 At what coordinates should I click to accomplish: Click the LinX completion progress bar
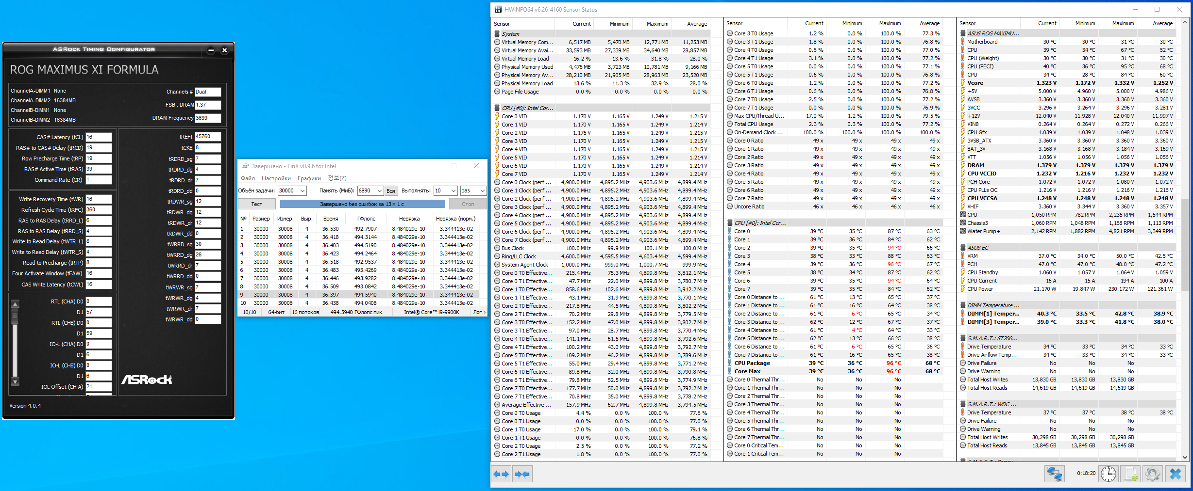(x=362, y=204)
